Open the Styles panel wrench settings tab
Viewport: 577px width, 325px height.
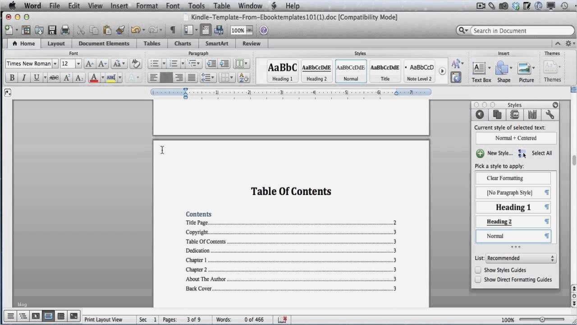click(550, 115)
